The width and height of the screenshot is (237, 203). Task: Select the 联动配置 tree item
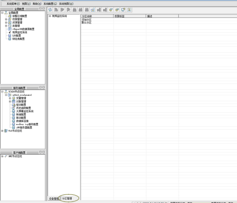click(x=21, y=118)
